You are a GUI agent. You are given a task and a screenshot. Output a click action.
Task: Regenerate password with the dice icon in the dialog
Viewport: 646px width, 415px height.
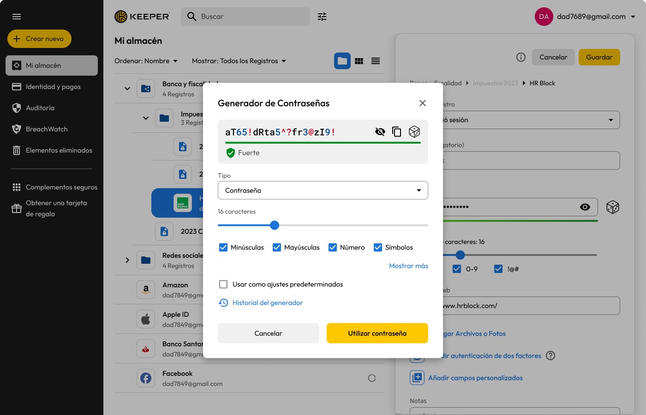click(414, 132)
